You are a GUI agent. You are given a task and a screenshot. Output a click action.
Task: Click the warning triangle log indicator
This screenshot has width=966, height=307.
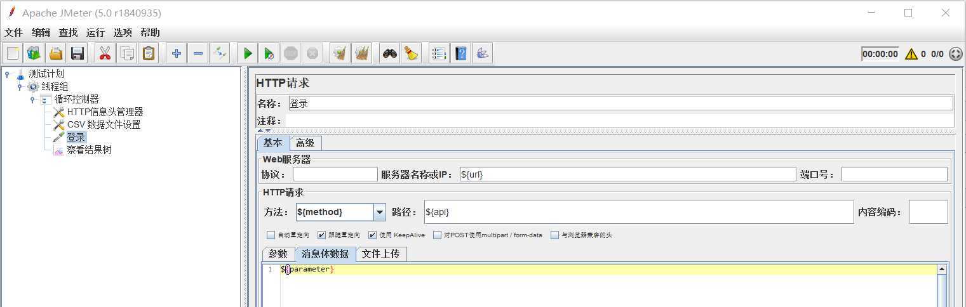911,54
